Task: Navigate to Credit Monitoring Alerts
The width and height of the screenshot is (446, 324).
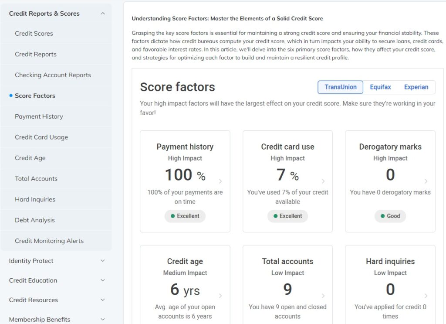Action: click(x=49, y=241)
